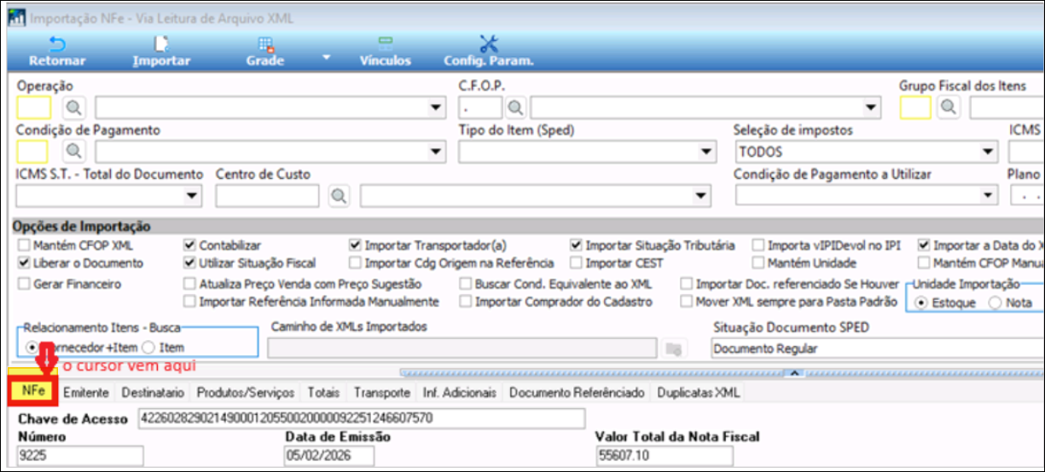
Task: Open Vínculos from the toolbar
Action: click(386, 45)
